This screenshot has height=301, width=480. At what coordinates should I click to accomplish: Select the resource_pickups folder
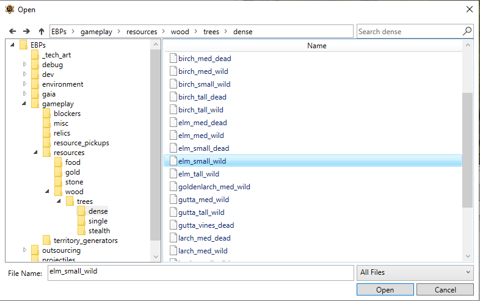tap(81, 143)
